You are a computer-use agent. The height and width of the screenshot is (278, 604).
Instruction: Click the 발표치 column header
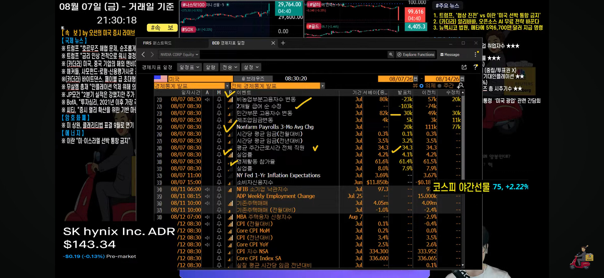click(x=404, y=93)
